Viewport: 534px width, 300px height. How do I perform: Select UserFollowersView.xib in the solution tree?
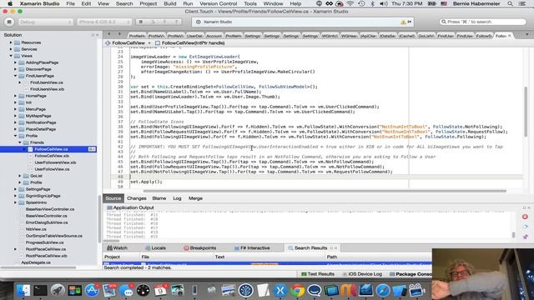click(x=55, y=162)
